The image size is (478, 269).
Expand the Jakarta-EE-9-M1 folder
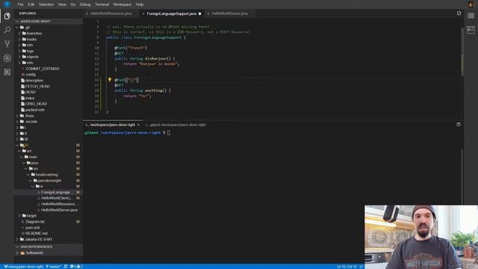(17, 239)
